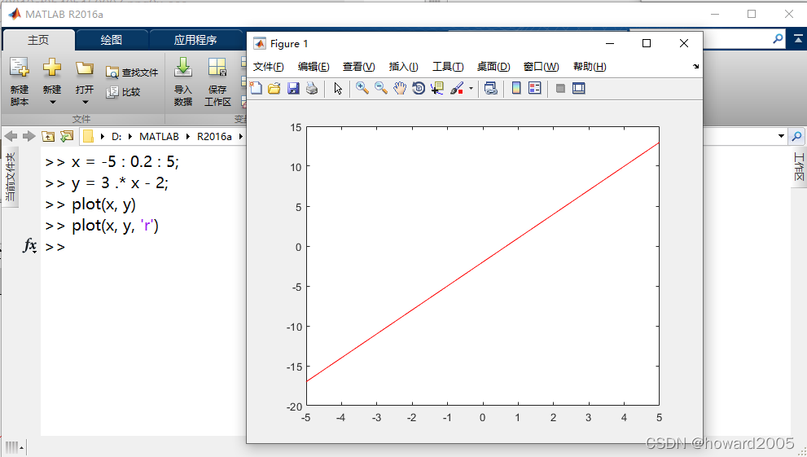Viewport: 807px width, 457px height.
Task: Select the Pan hand tool
Action: pos(400,89)
